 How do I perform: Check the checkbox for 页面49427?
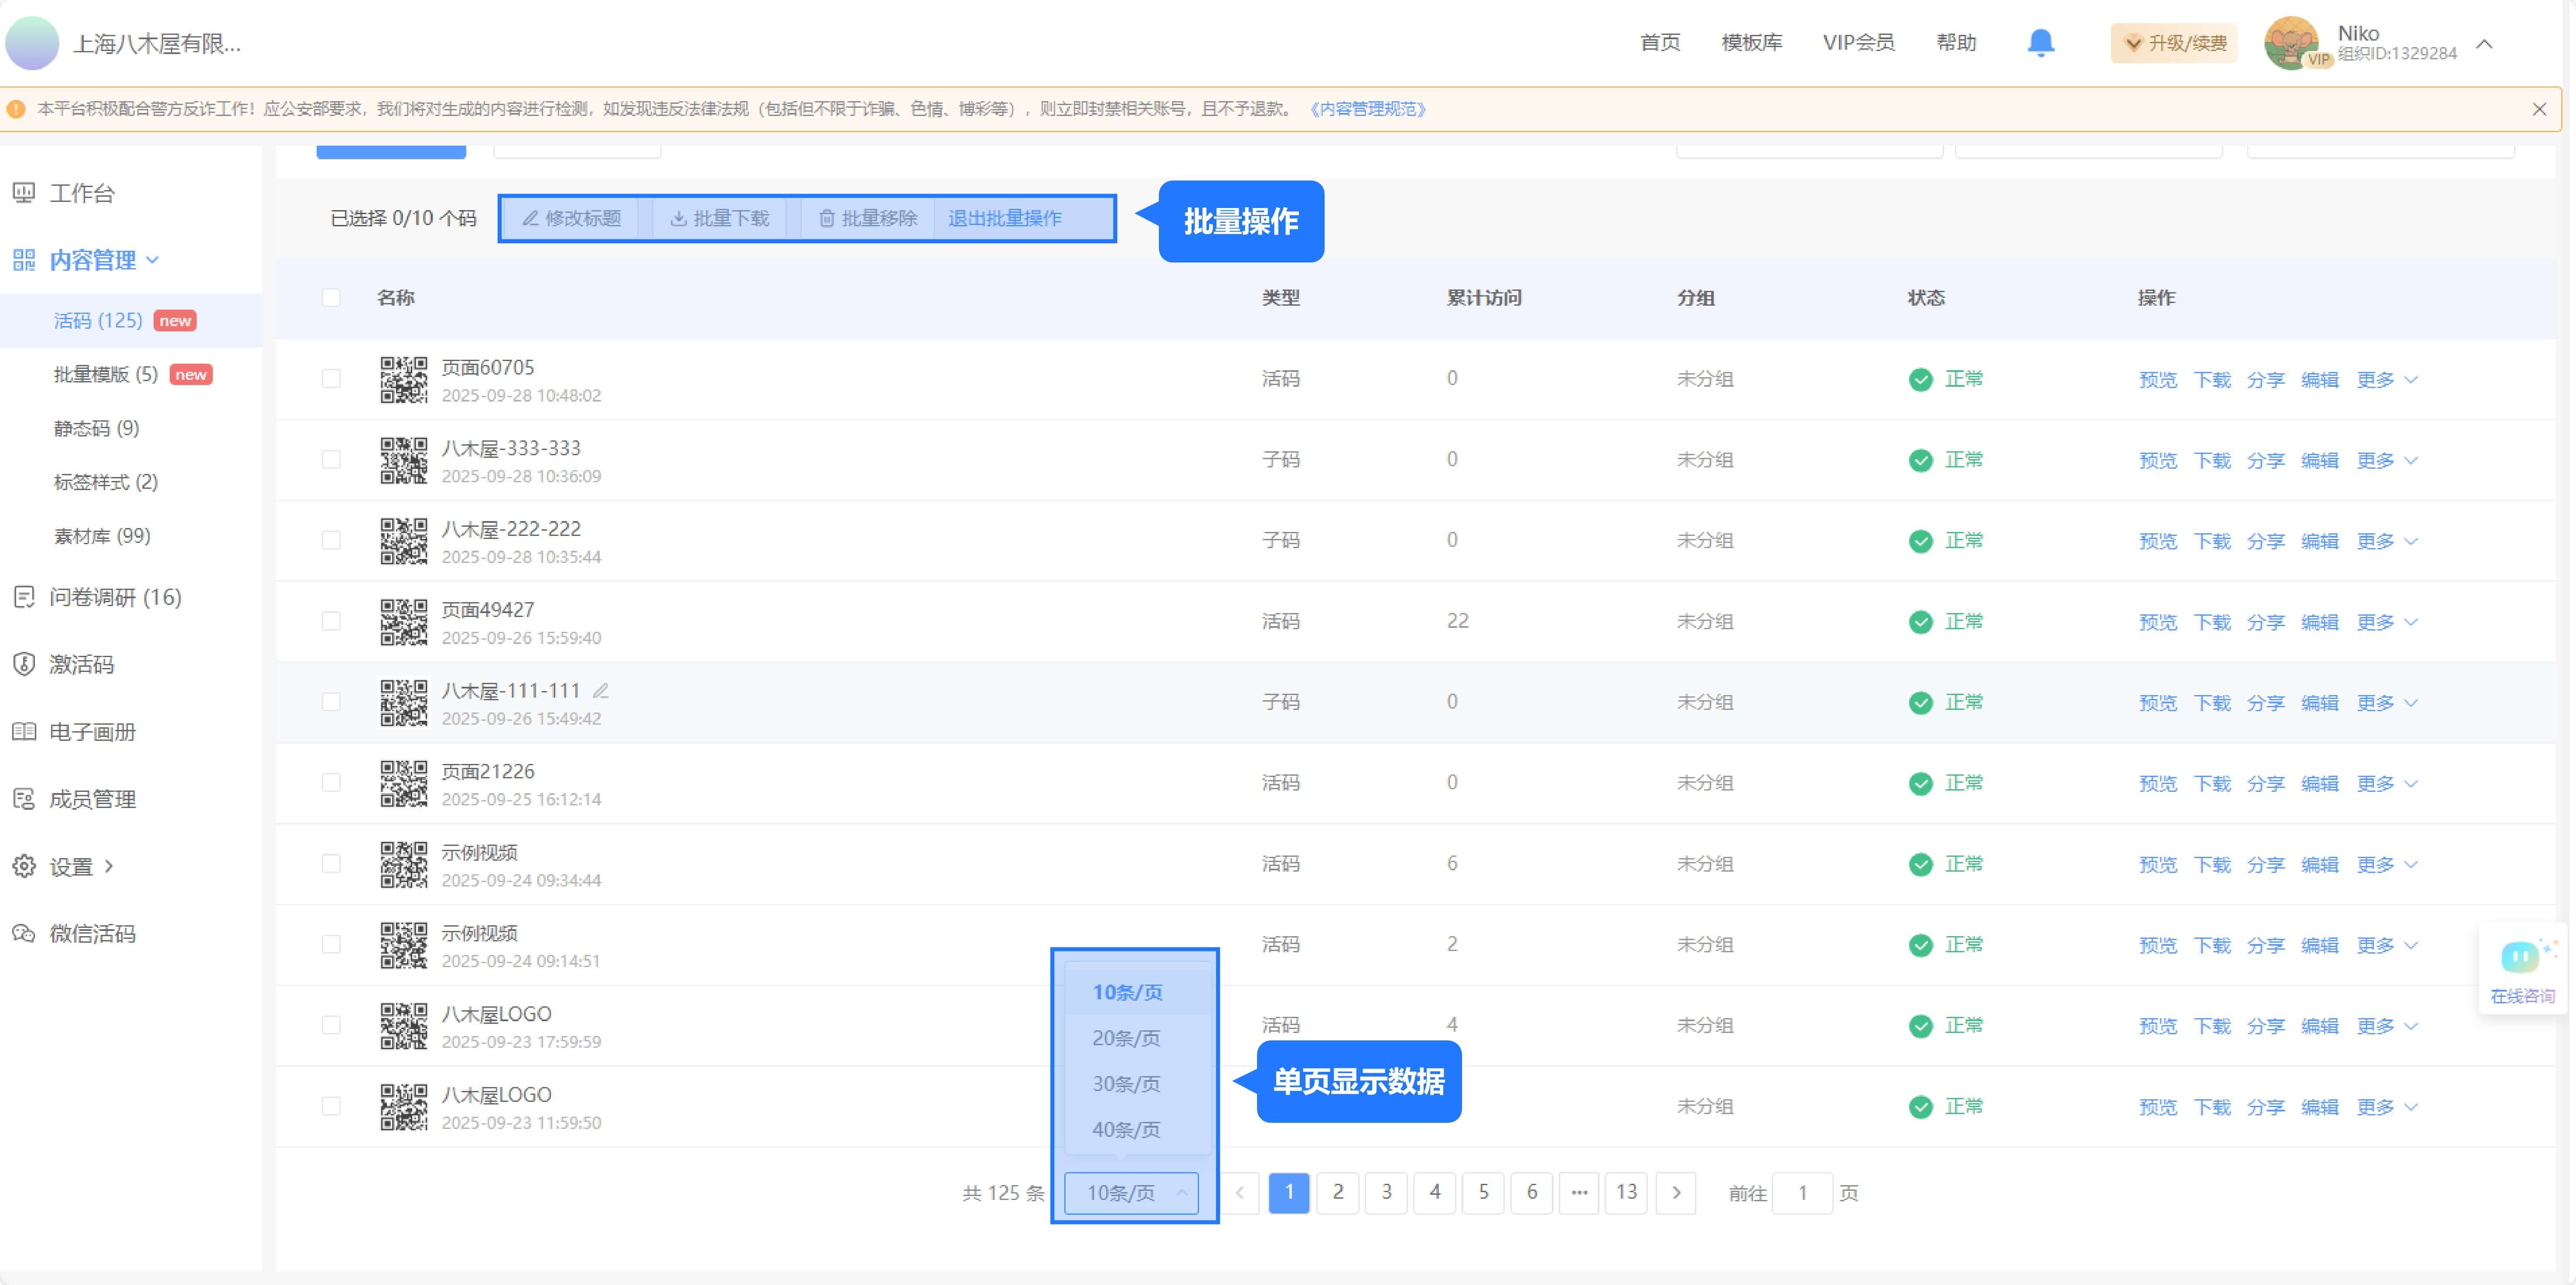pyautogui.click(x=332, y=620)
